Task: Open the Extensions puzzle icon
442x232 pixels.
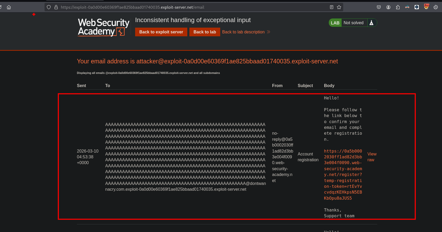Action: pyautogui.click(x=398, y=7)
